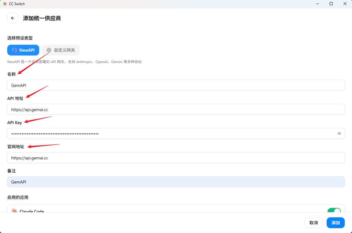352x233 pixels.
Task: Close the CC Switch window
Action: click(345, 4)
